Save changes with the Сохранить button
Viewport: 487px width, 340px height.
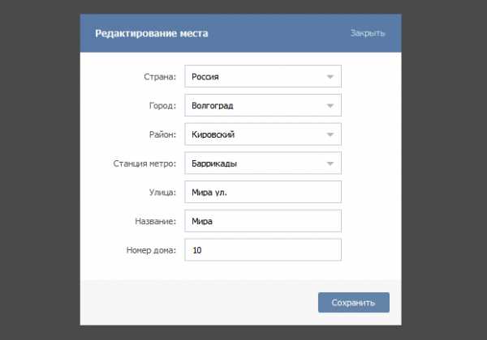coord(353,302)
